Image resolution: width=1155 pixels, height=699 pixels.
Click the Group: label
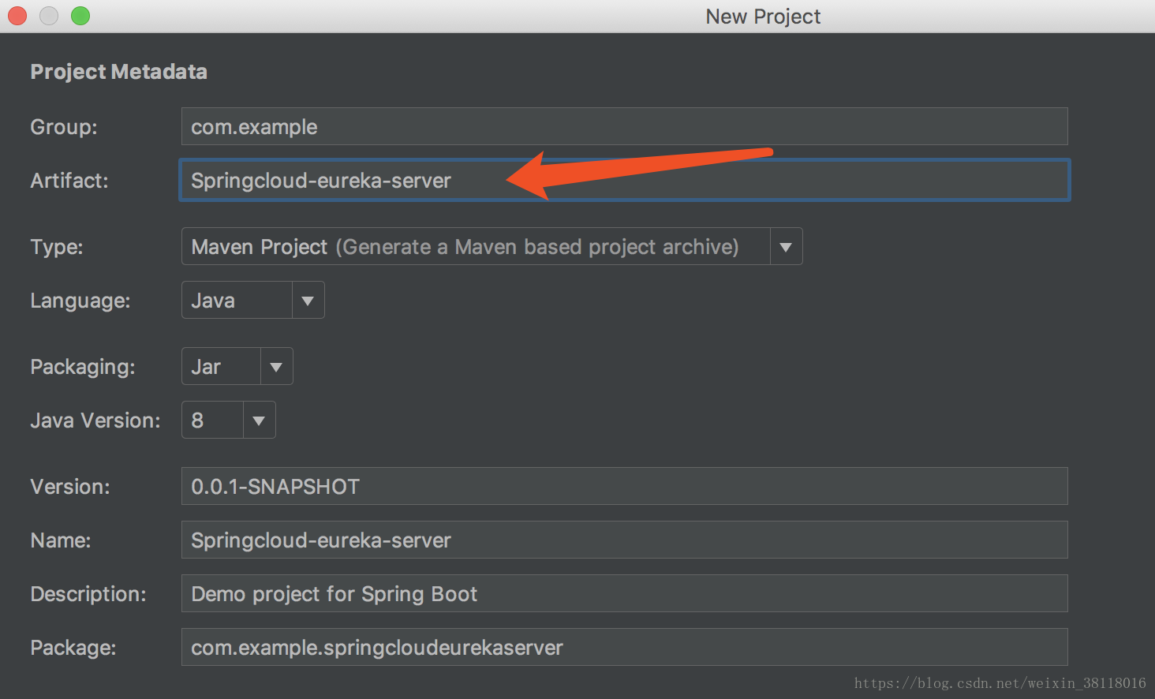pos(64,127)
